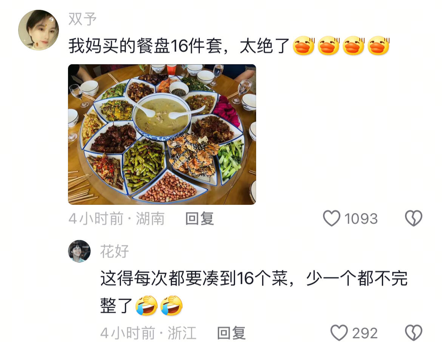Image resolution: width=442 pixels, height=342 pixels.
Task: Reply to 双予's comment via 回复
Action: [199, 219]
